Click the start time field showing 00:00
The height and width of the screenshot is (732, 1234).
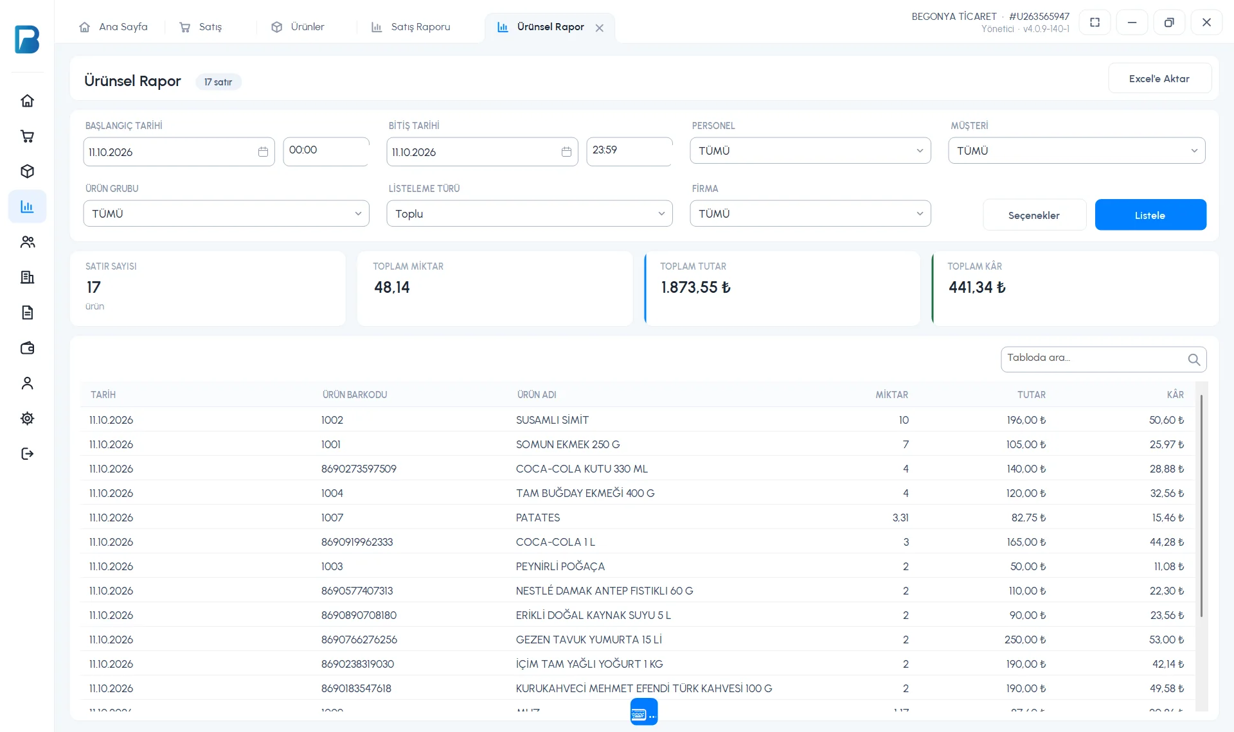[326, 152]
